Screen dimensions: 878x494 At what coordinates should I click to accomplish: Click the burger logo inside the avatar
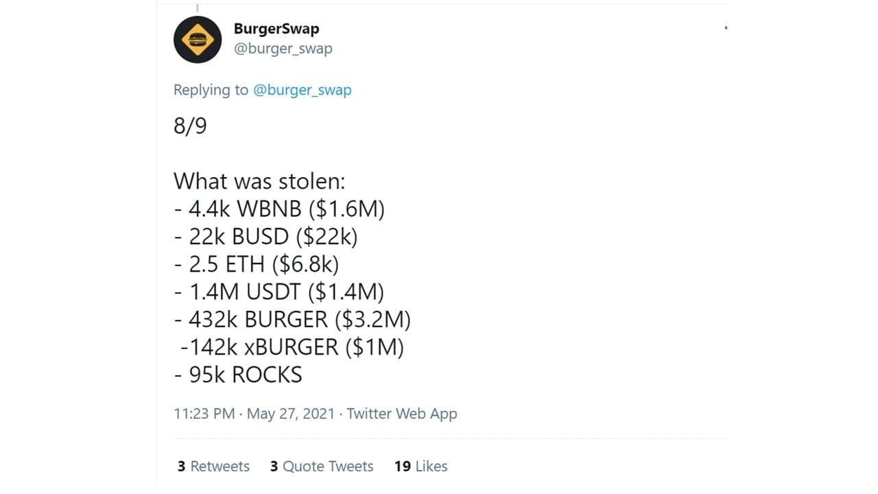click(198, 40)
